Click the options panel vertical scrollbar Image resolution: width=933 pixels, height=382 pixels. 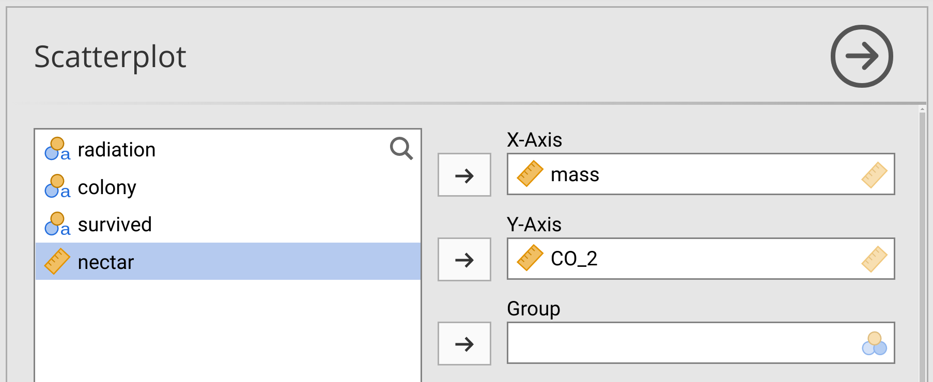922,243
